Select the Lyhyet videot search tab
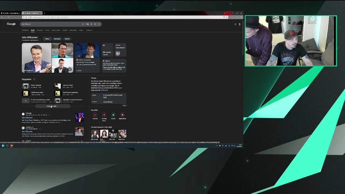Viewport: 345px width, 194px height. pos(56,30)
